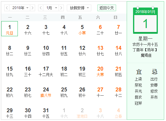
Task: Click 上梁 under 宜 column
Action: [138, 79]
